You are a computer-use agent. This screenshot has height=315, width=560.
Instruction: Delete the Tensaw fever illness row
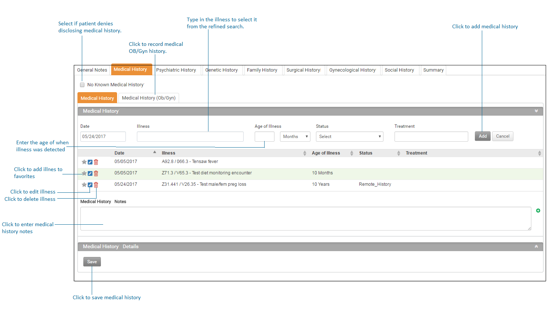click(96, 162)
